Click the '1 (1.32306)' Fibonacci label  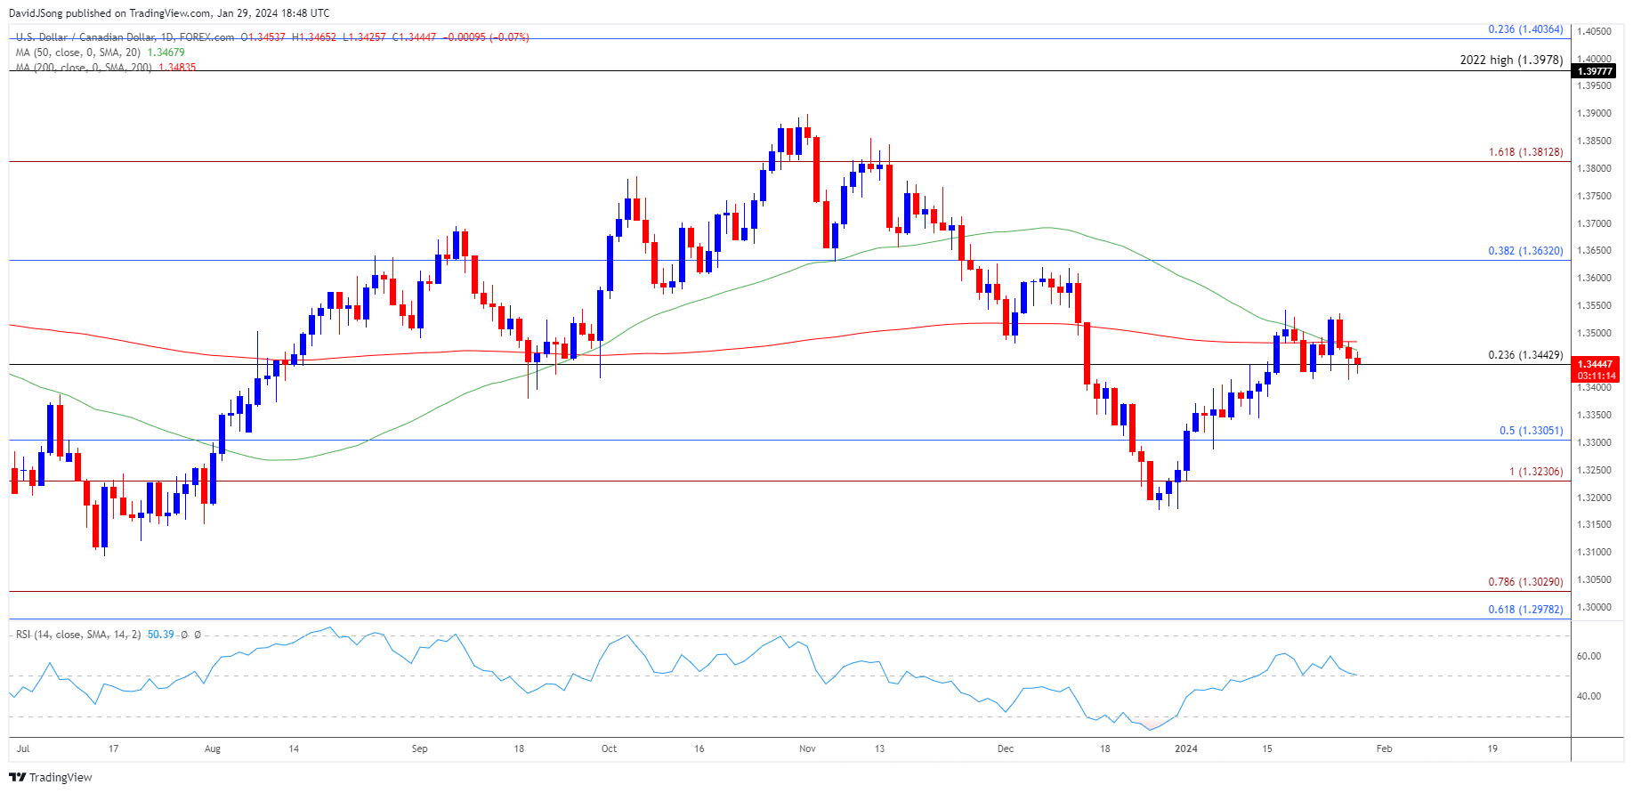coord(1536,472)
